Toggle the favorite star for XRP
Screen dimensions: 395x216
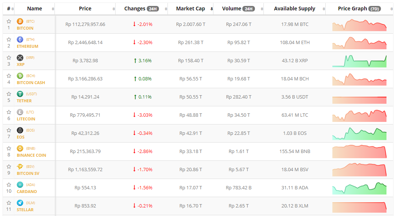9,58
